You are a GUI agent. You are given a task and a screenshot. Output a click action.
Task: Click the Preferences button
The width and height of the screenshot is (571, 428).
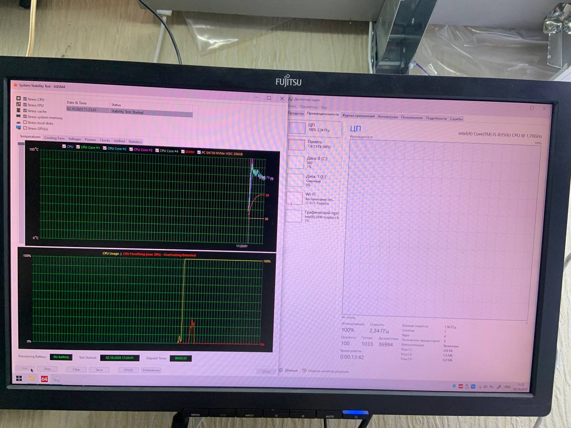coord(151,370)
